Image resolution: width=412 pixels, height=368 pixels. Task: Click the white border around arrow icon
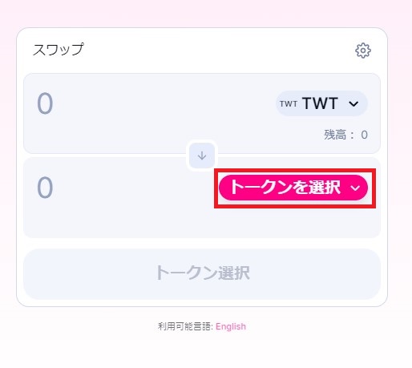click(202, 141)
